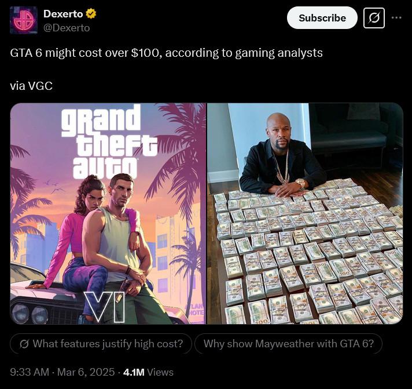Select 'Why show Mayweather with GTA 6?' suggestion
The width and height of the screenshot is (412, 389).
[289, 344]
